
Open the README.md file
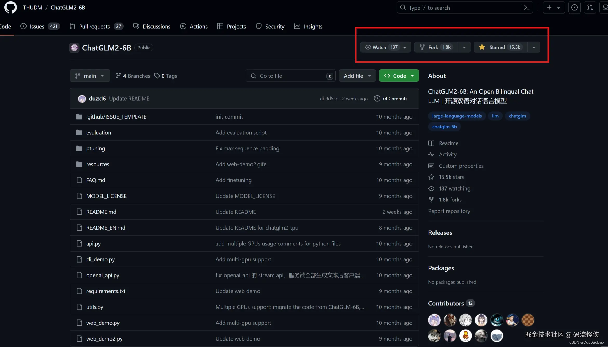pyautogui.click(x=101, y=212)
